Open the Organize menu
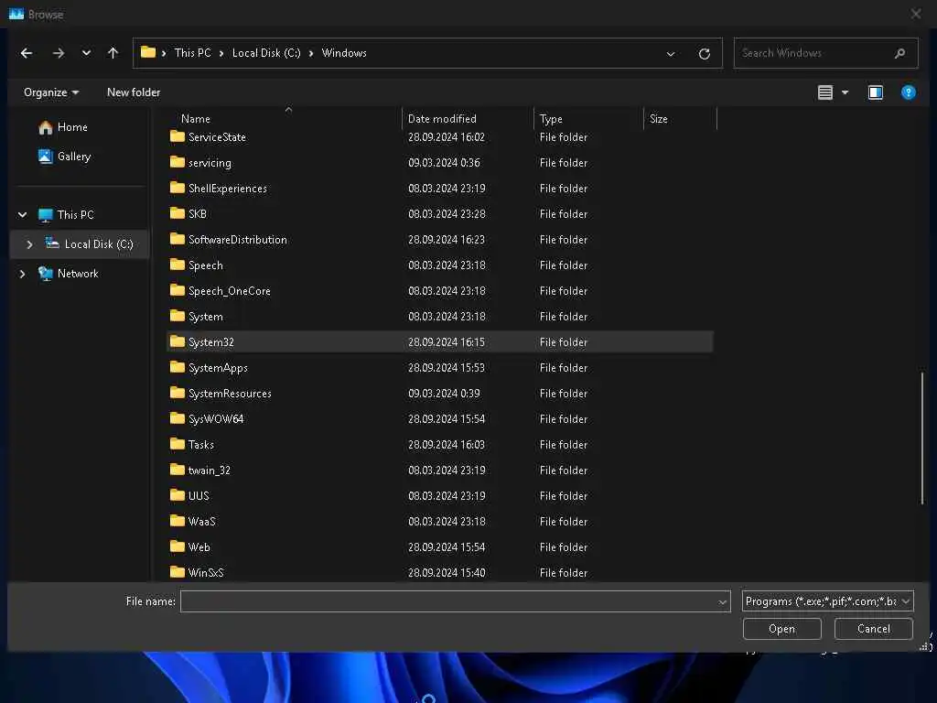Viewport: 937px width, 703px height. pos(51,92)
